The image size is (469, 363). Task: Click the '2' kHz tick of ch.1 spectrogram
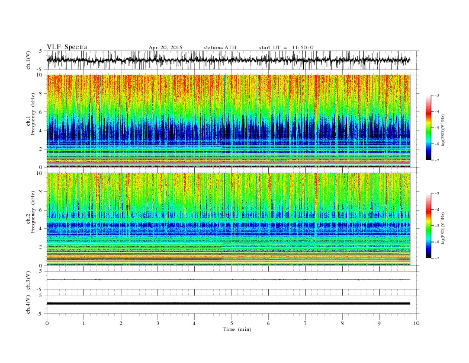pos(41,149)
